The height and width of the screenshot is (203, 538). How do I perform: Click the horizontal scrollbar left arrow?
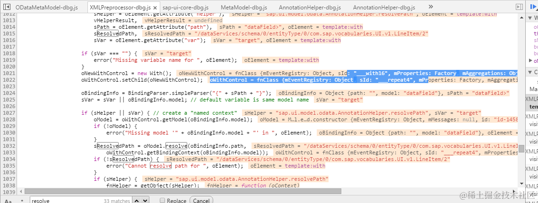pyautogui.click(x=21, y=191)
